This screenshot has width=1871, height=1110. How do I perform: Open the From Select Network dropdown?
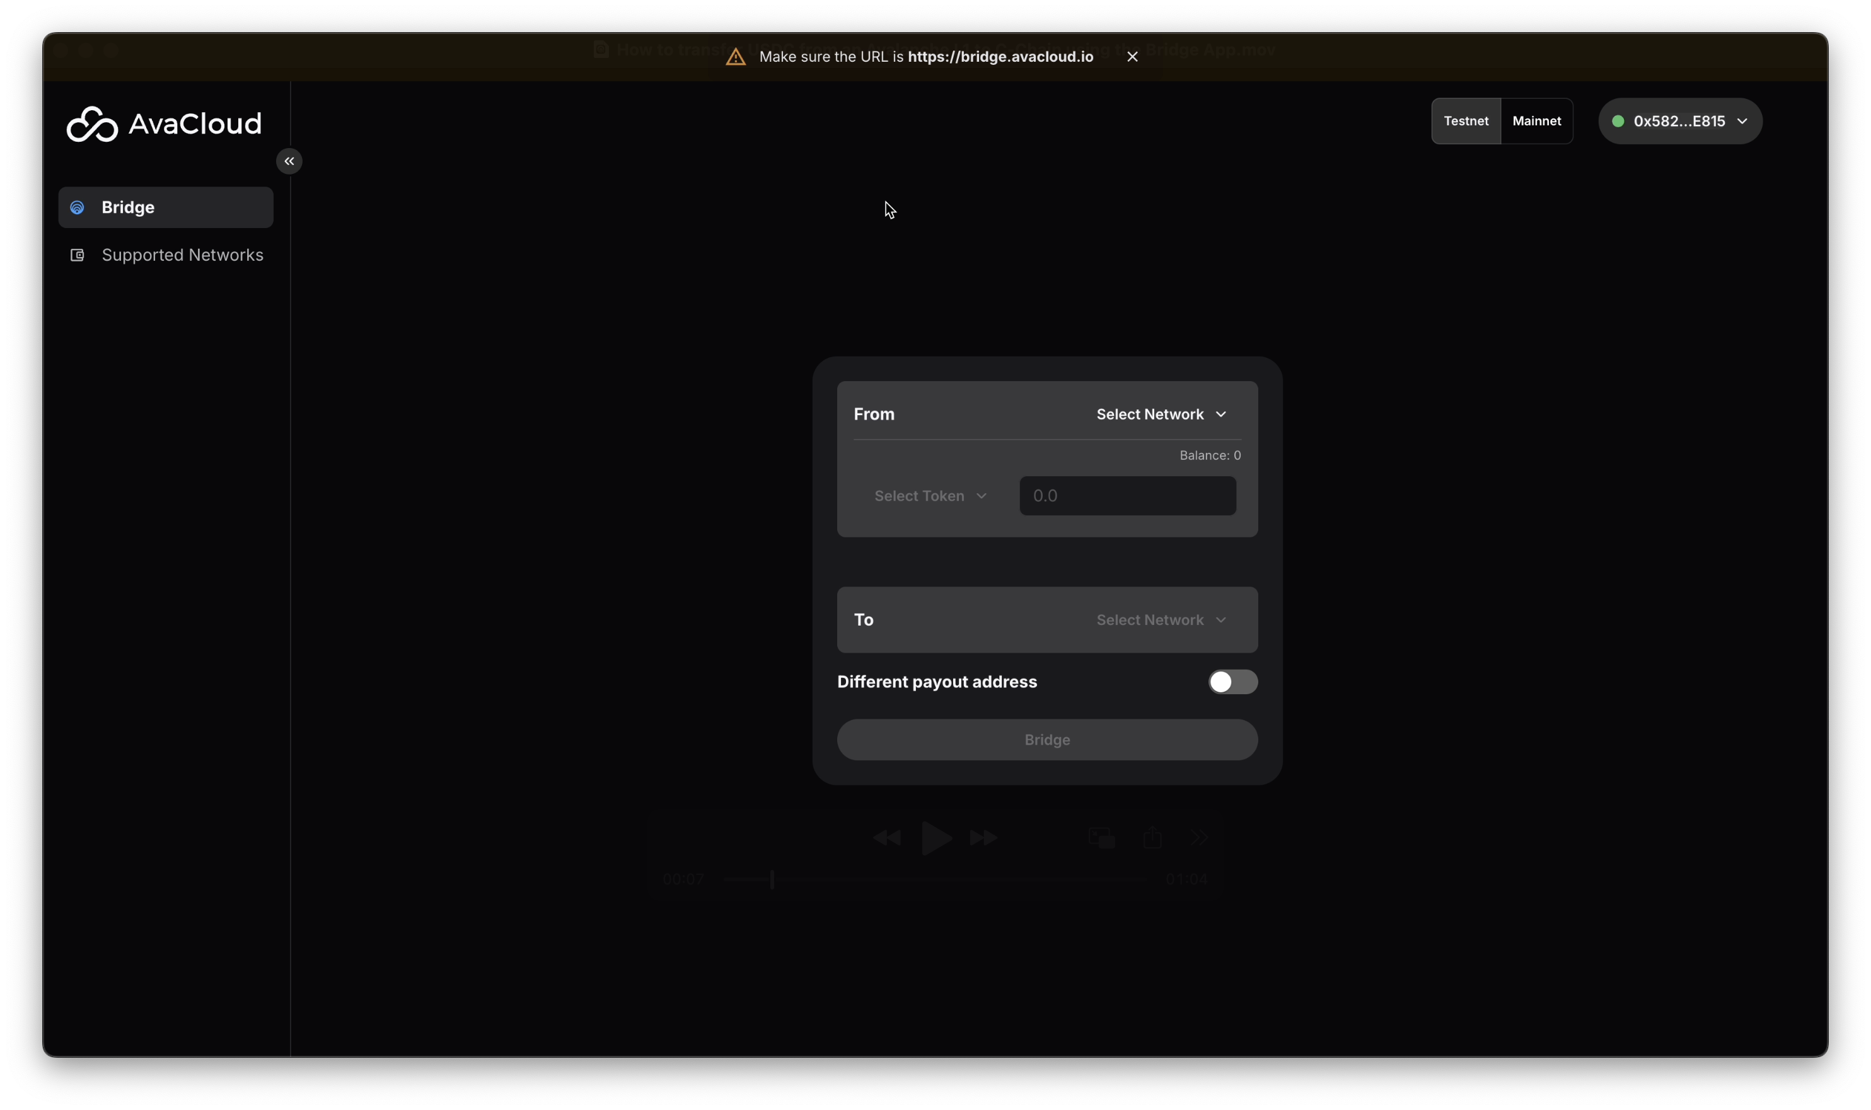[x=1159, y=414]
